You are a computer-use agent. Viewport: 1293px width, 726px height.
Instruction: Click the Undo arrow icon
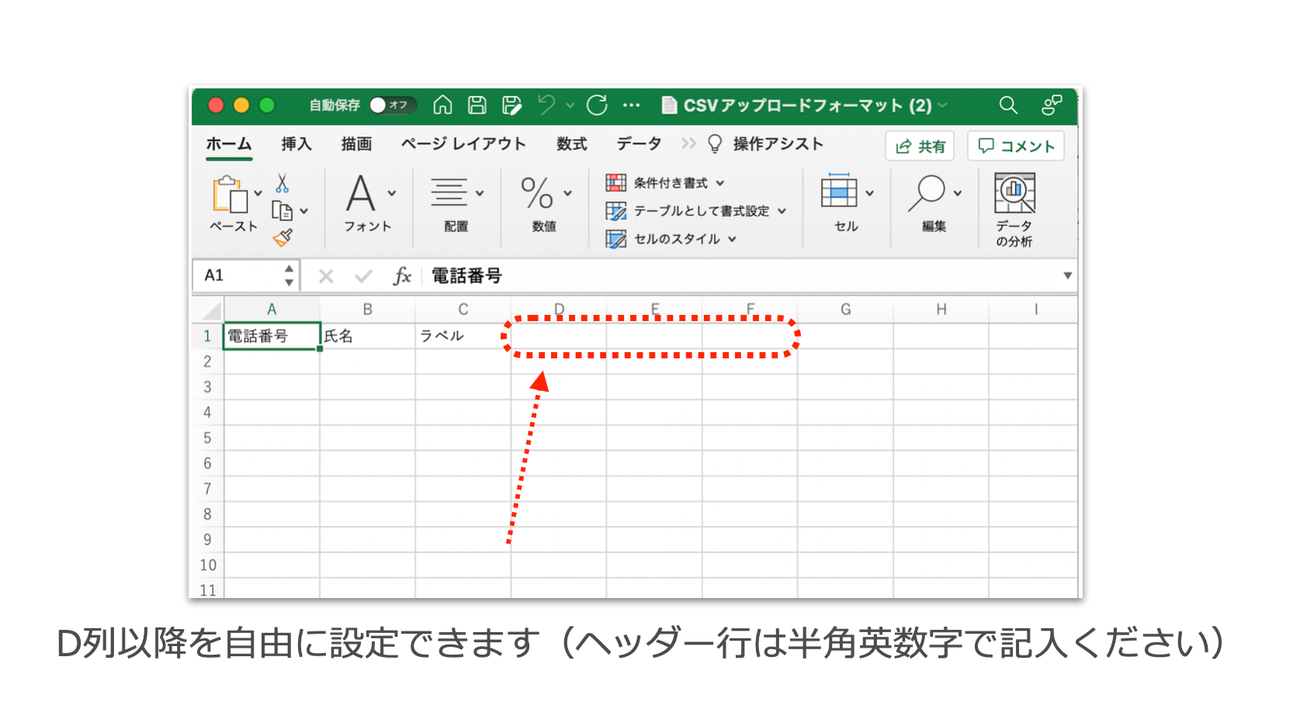(546, 105)
